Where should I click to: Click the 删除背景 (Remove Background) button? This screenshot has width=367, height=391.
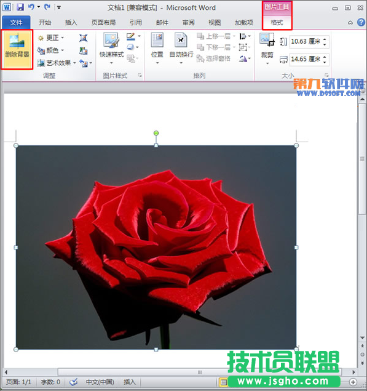(x=17, y=49)
